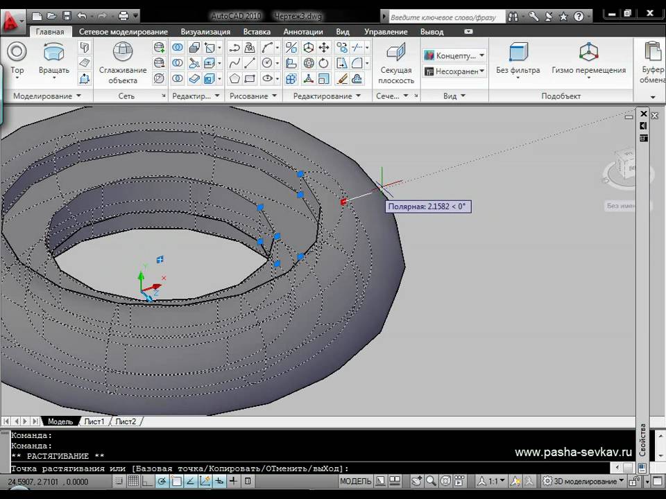Viewport: 666px width, 499px height.
Task: Select the line drawing tool
Action: pyautogui.click(x=250, y=63)
